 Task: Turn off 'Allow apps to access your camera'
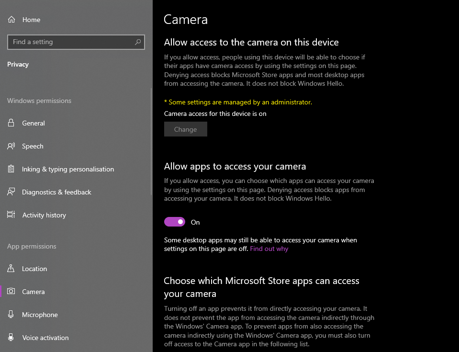(174, 221)
